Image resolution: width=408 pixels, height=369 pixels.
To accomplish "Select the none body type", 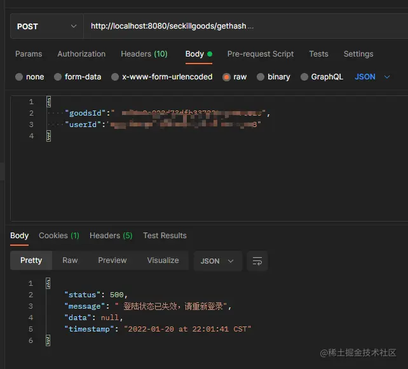I will click(30, 77).
